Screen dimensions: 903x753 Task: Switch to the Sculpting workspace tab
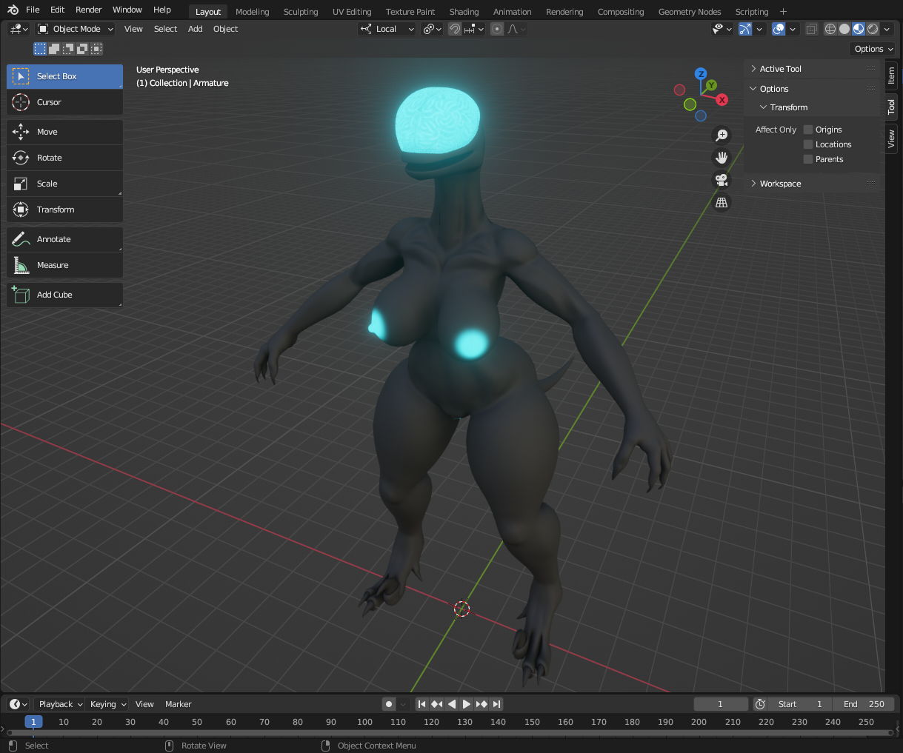coord(300,12)
